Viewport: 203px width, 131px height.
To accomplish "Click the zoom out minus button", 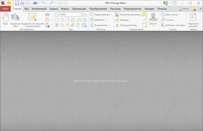I will coord(56,15).
